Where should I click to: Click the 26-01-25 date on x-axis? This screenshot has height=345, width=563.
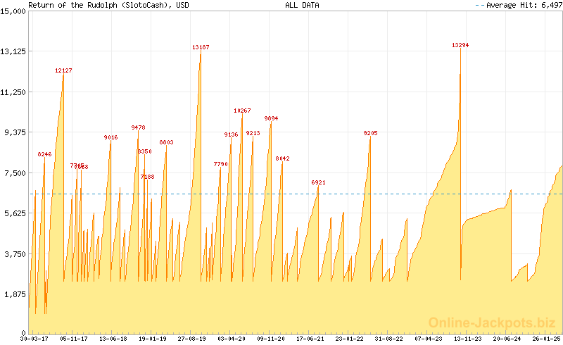click(546, 339)
